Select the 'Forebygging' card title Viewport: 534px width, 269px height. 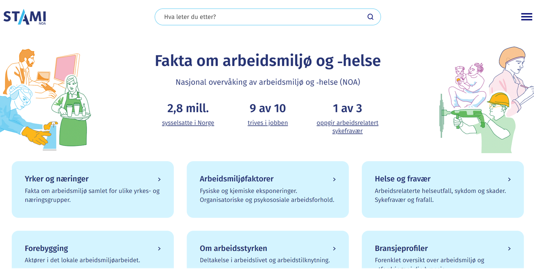click(46, 248)
